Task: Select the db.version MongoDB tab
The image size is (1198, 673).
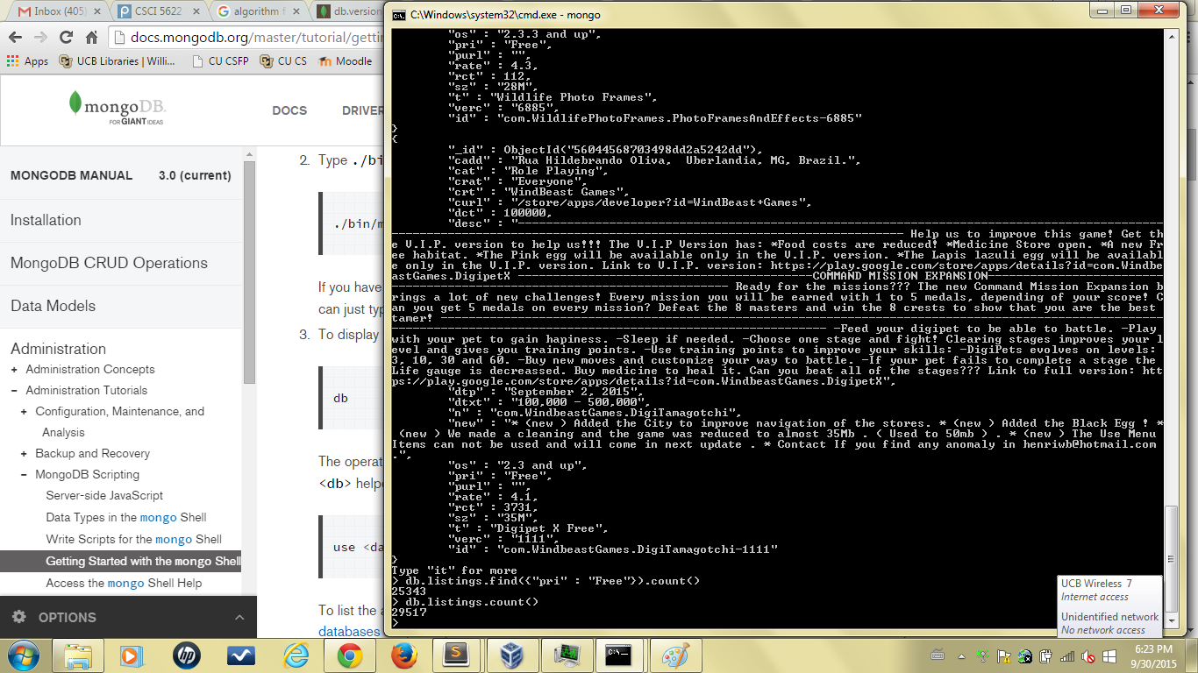Action: point(348,12)
